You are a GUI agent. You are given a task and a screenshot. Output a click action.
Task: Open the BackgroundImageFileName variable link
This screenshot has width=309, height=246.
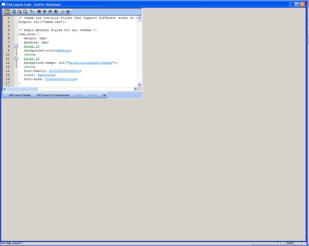90,63
